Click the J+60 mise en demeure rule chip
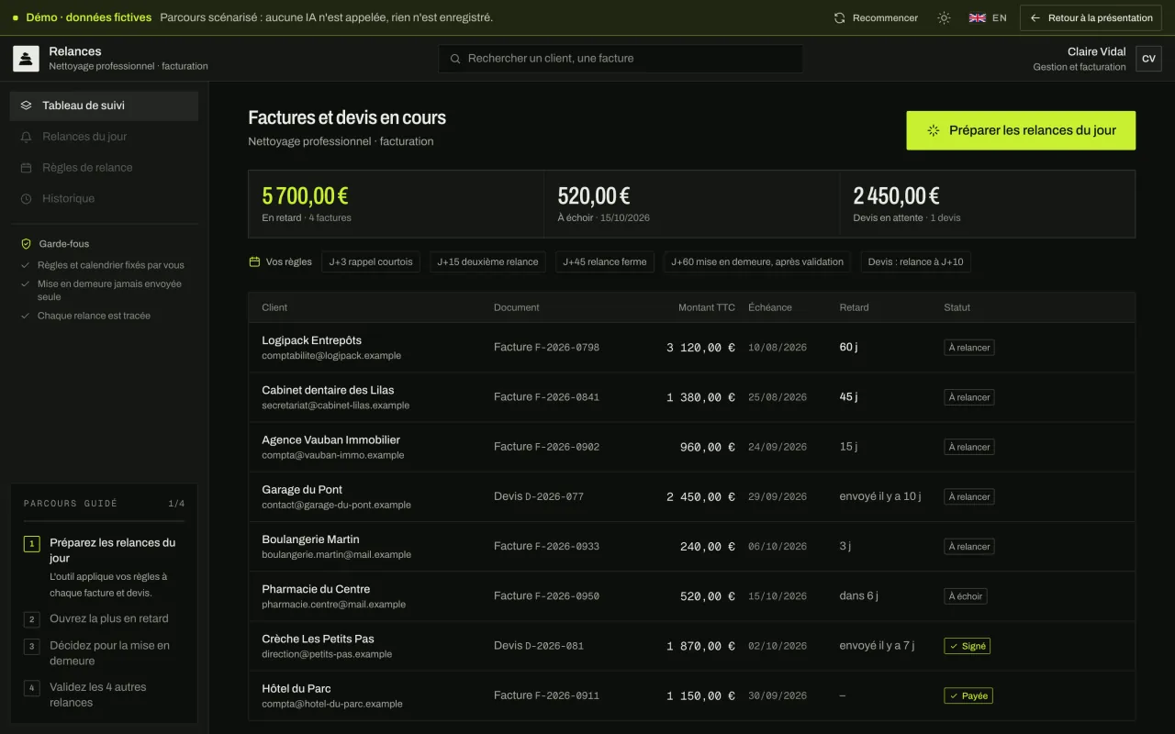Image resolution: width=1175 pixels, height=734 pixels. tap(757, 261)
